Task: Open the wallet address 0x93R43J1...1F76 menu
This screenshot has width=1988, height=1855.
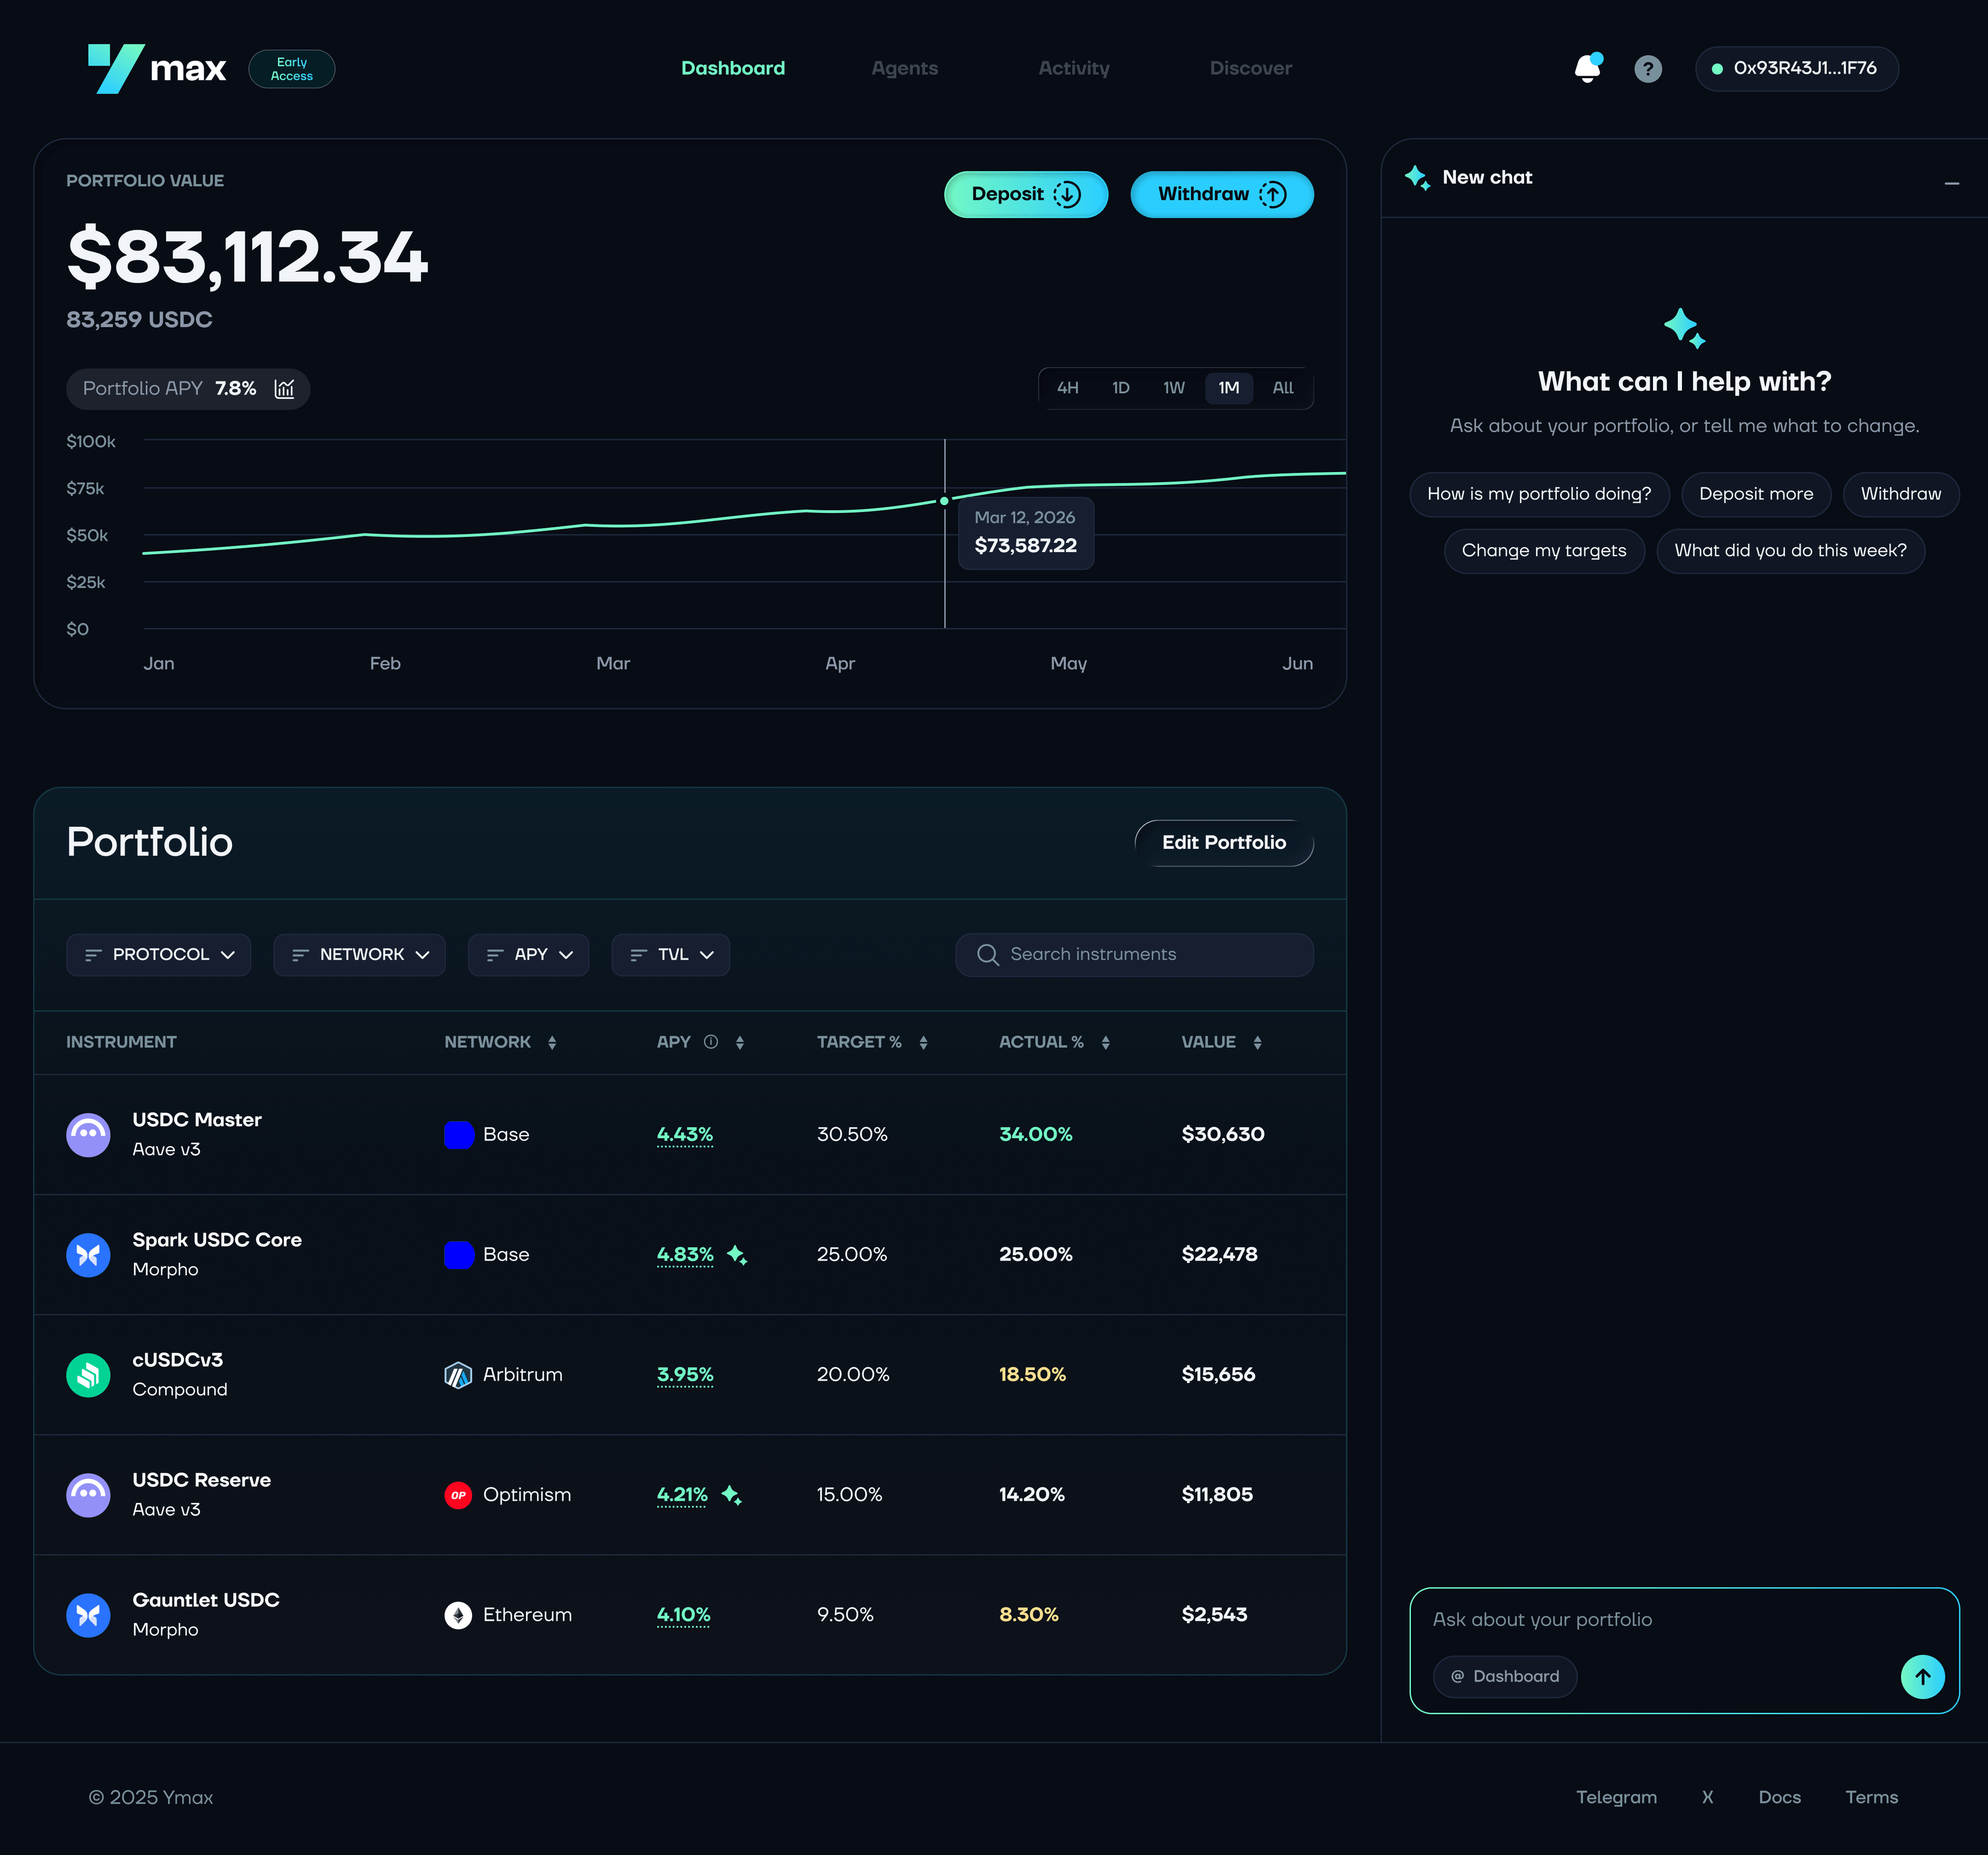Action: [x=1796, y=69]
